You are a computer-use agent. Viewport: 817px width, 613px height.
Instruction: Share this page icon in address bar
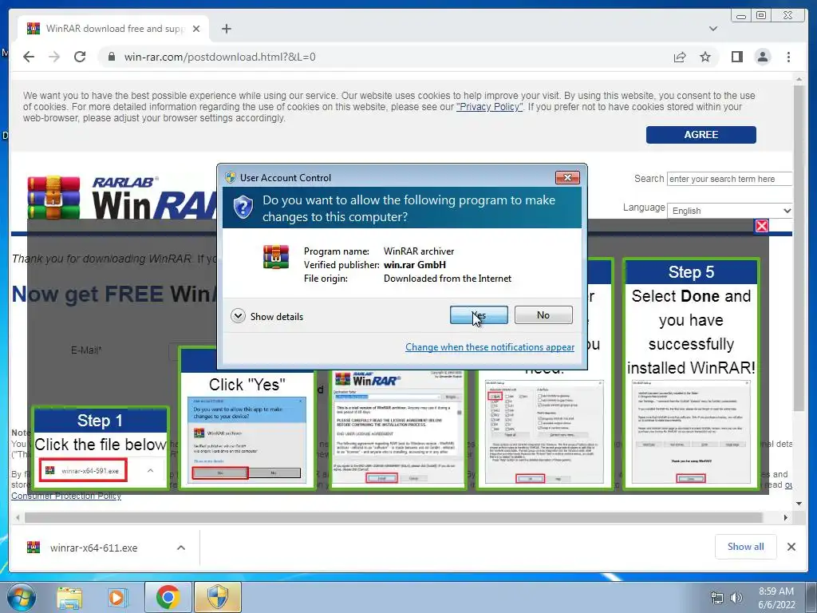(680, 57)
